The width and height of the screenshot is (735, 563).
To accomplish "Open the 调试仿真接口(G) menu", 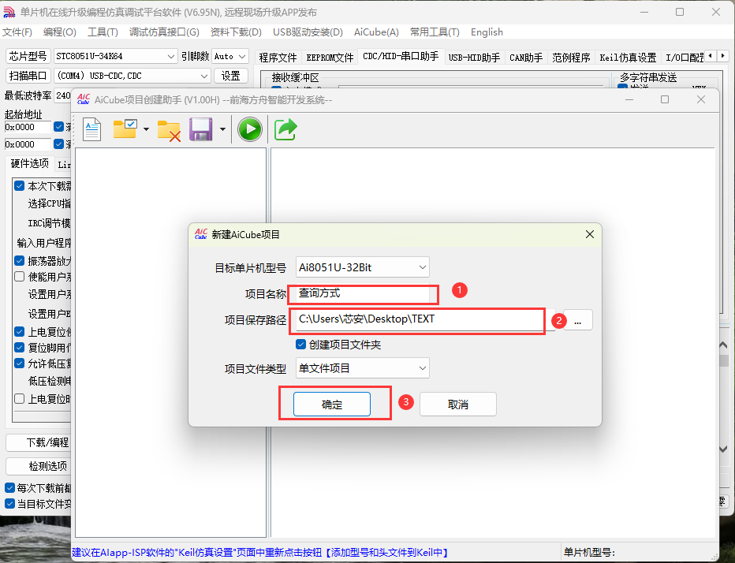I will pos(164,32).
